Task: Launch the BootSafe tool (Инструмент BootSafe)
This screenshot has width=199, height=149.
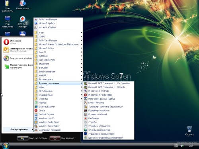Action: 109,91
